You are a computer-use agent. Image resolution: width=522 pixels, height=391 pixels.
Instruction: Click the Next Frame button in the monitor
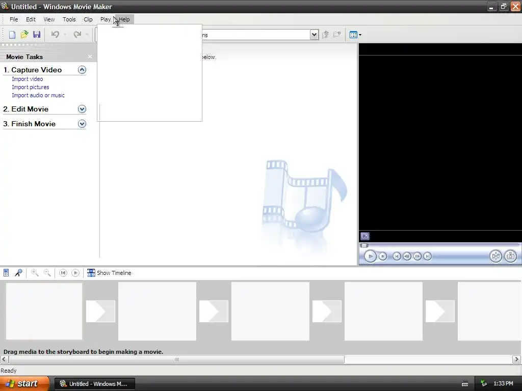pyautogui.click(x=417, y=257)
